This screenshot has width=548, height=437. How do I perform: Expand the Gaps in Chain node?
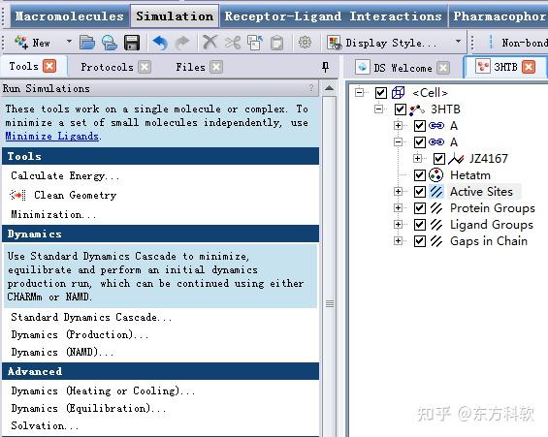[398, 241]
